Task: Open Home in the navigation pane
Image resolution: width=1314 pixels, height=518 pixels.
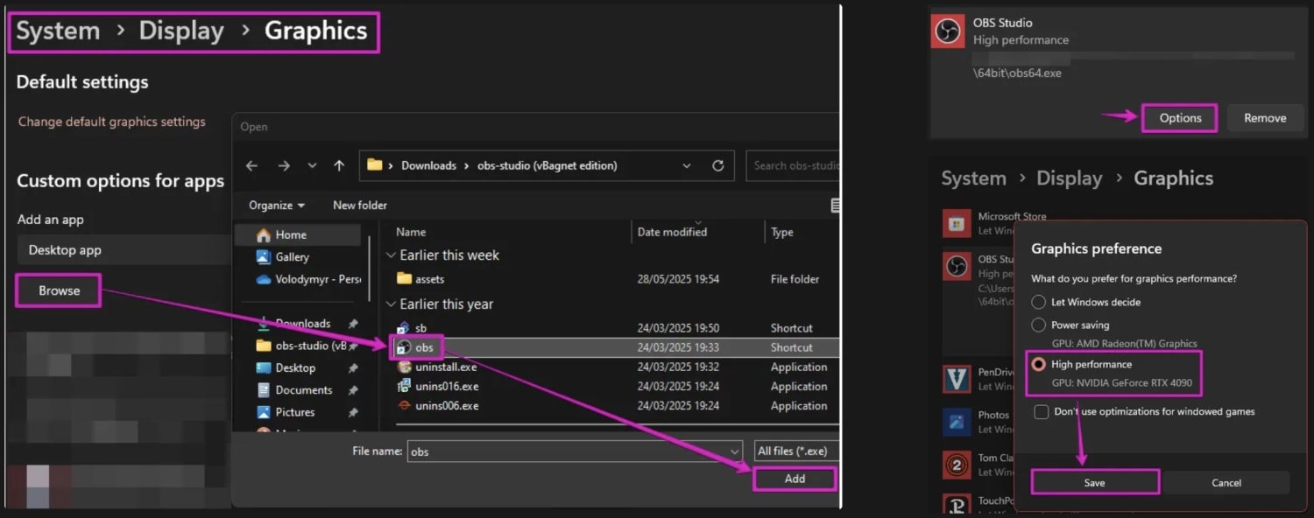Action: point(298,234)
